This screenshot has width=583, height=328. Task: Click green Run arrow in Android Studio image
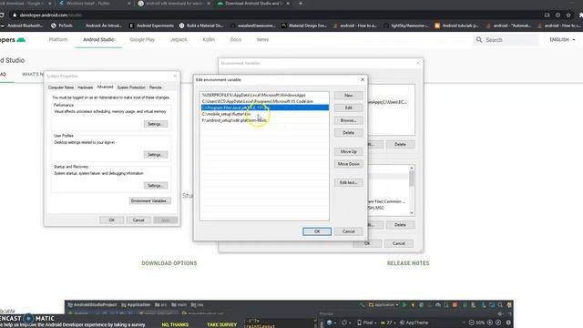pos(404,305)
